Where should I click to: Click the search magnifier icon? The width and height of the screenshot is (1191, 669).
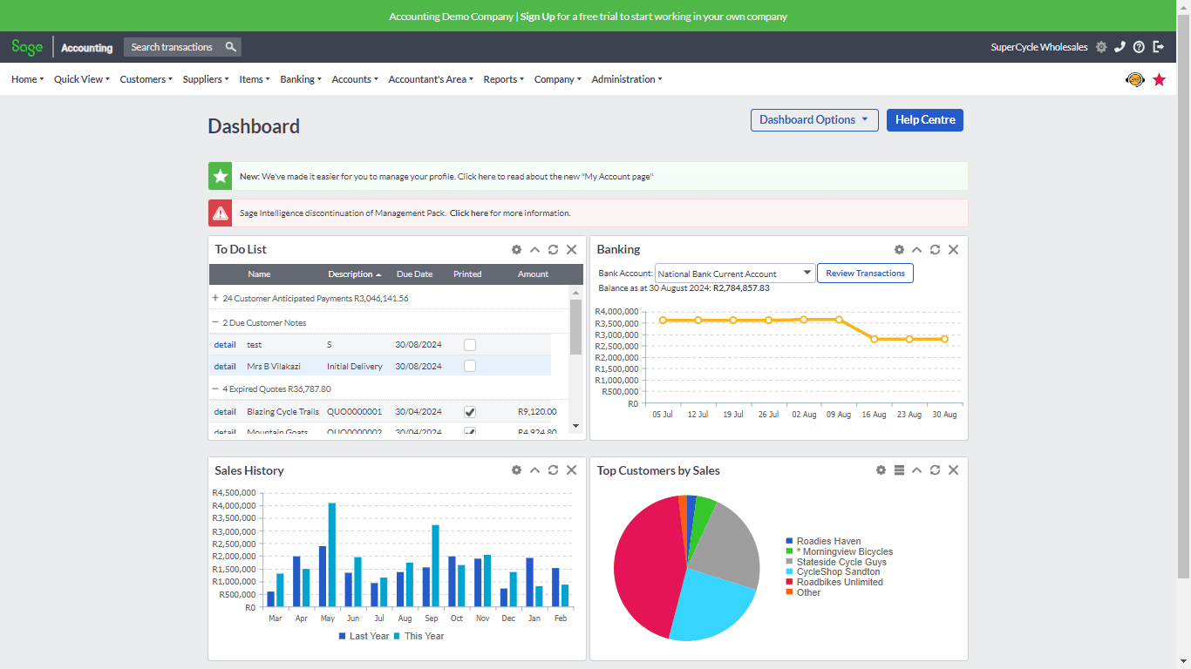click(230, 47)
